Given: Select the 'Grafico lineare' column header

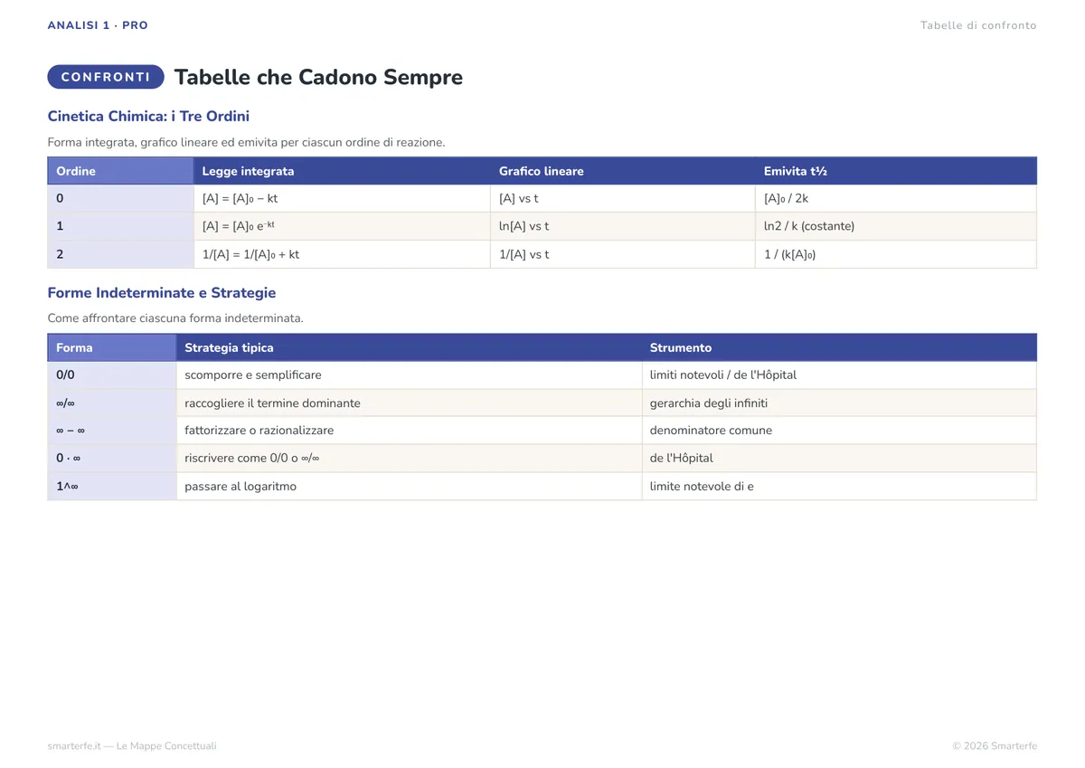Looking at the screenshot, I should [623, 171].
